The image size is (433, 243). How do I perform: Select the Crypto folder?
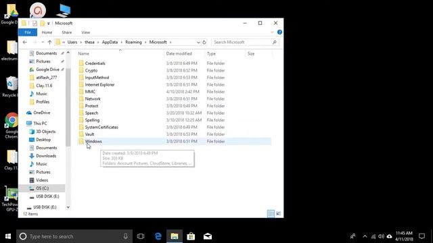pyautogui.click(x=91, y=70)
